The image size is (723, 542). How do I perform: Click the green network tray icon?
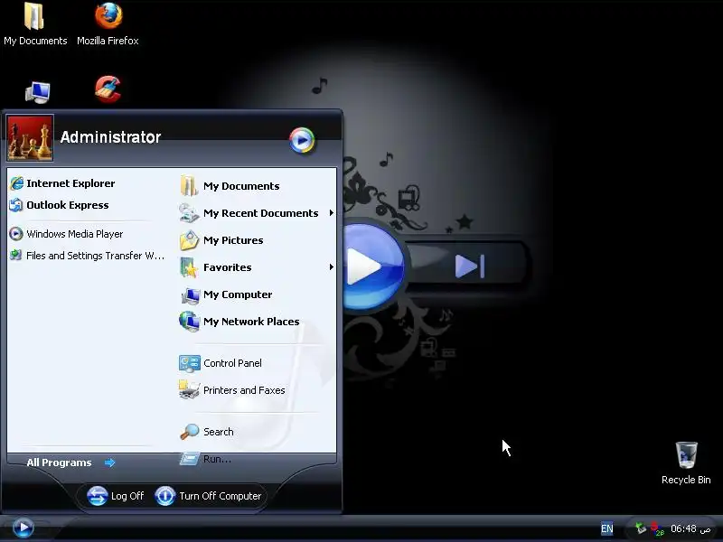pos(641,528)
